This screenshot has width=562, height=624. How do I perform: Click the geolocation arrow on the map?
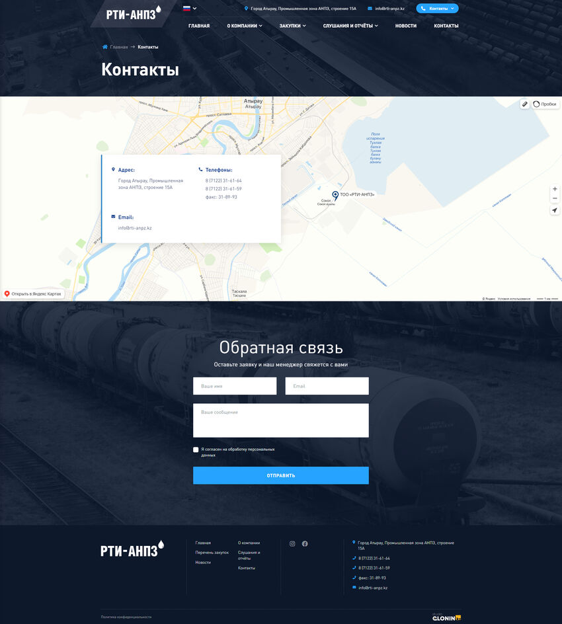pos(555,210)
